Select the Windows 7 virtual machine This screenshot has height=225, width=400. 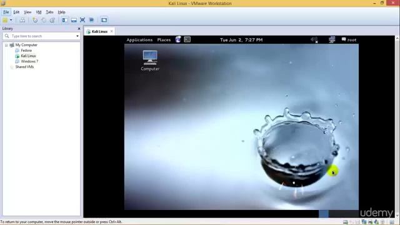29,61
